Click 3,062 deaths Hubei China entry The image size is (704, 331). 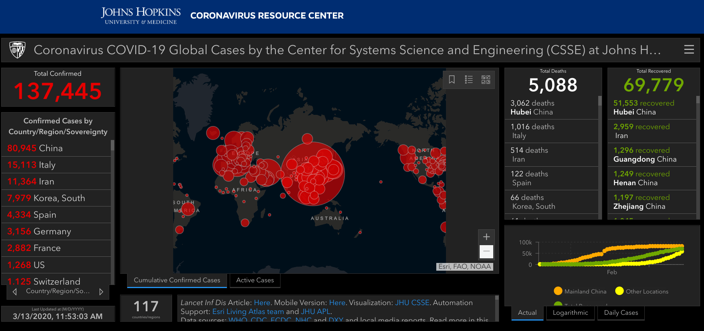(x=551, y=107)
